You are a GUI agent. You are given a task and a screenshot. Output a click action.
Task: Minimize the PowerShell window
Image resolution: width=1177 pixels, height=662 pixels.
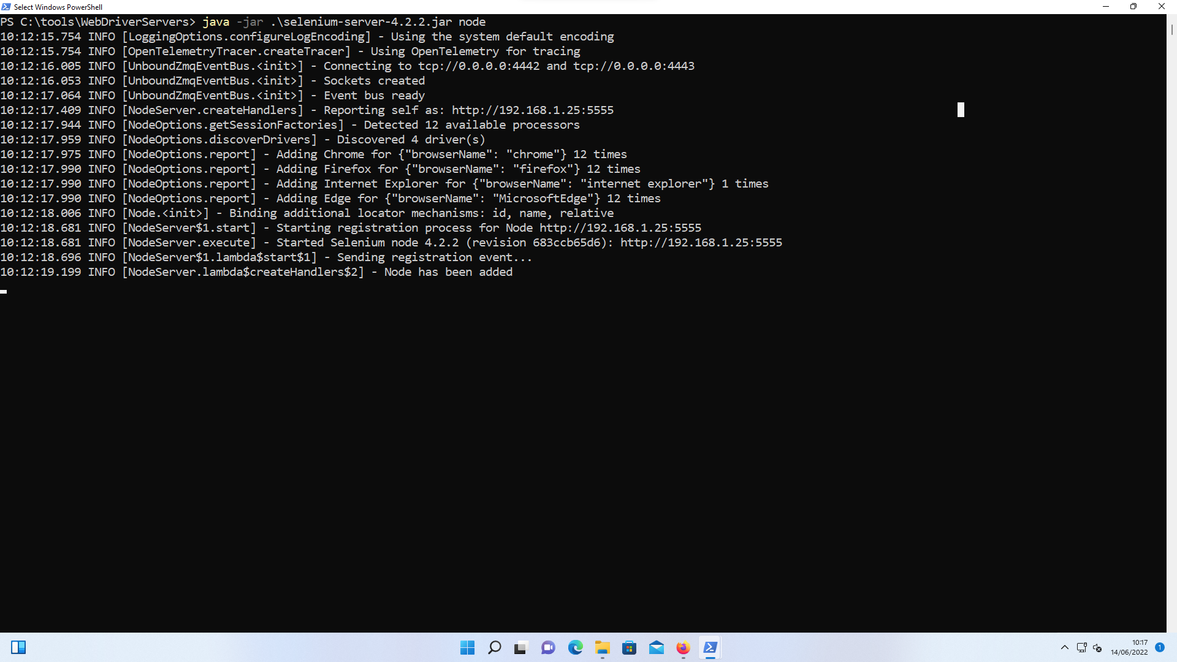pos(1106,7)
